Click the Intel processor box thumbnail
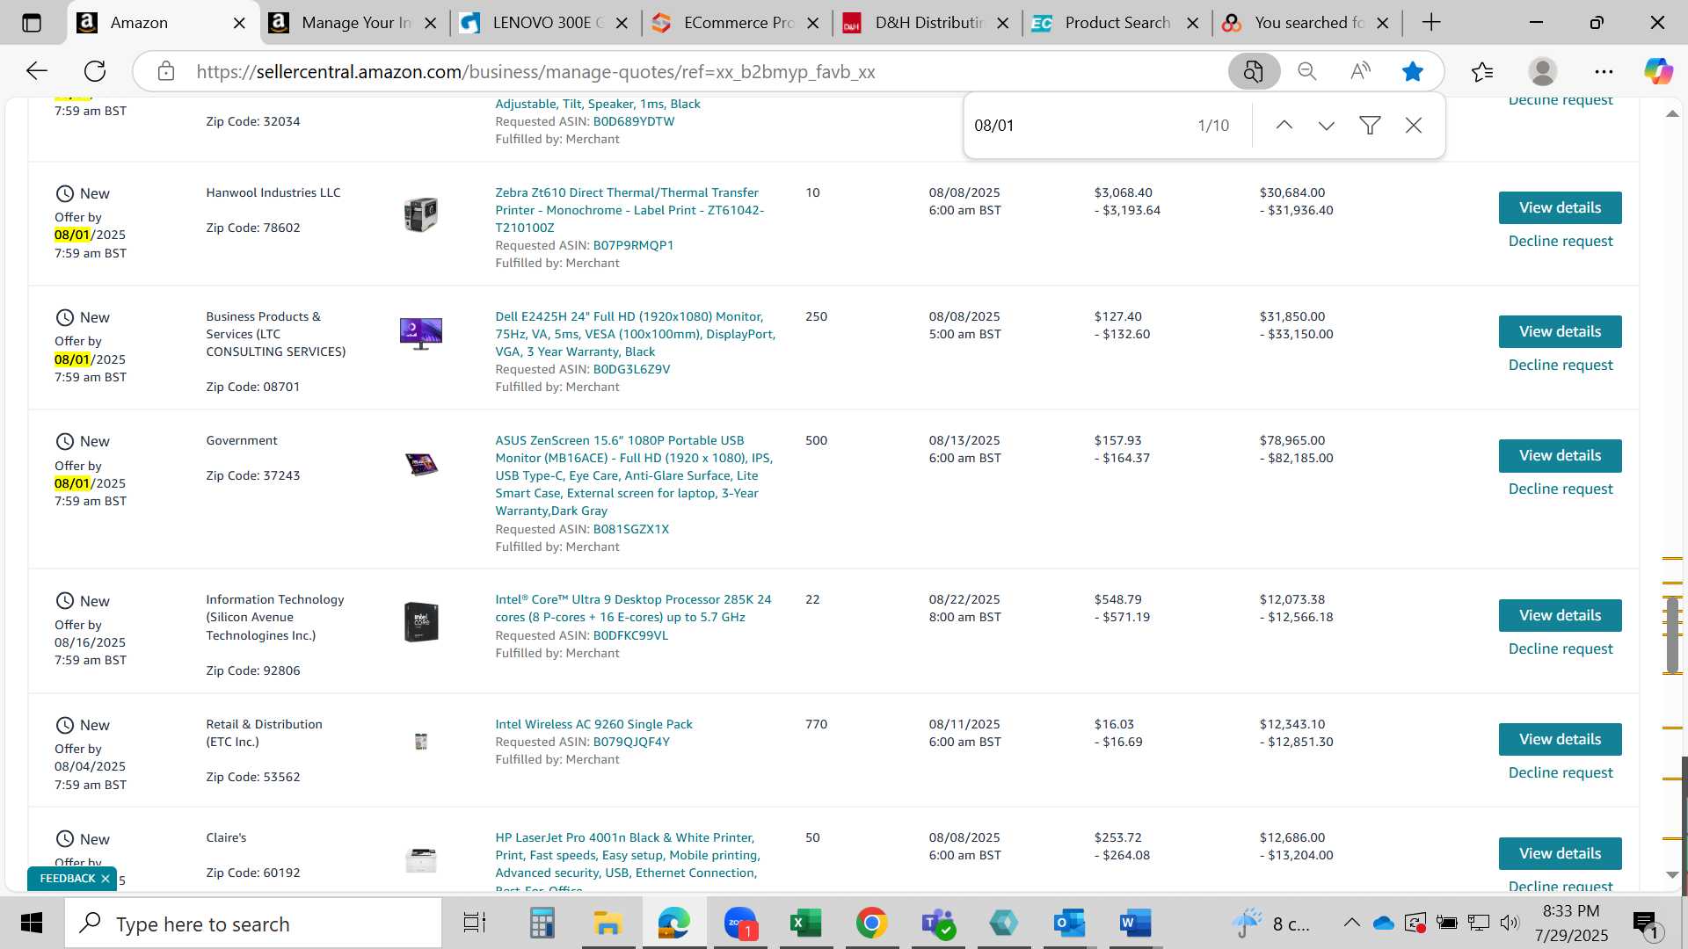Viewport: 1688px width, 949px height. pyautogui.click(x=421, y=622)
